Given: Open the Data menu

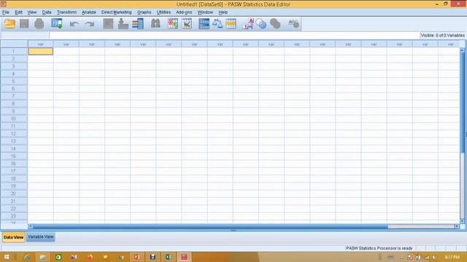Looking at the screenshot, I should tap(47, 12).
